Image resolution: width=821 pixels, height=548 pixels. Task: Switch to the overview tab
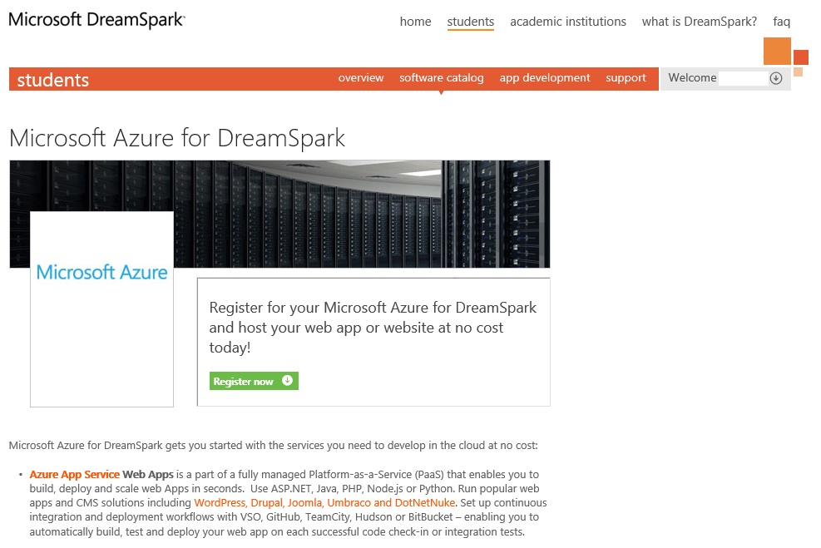pos(361,77)
